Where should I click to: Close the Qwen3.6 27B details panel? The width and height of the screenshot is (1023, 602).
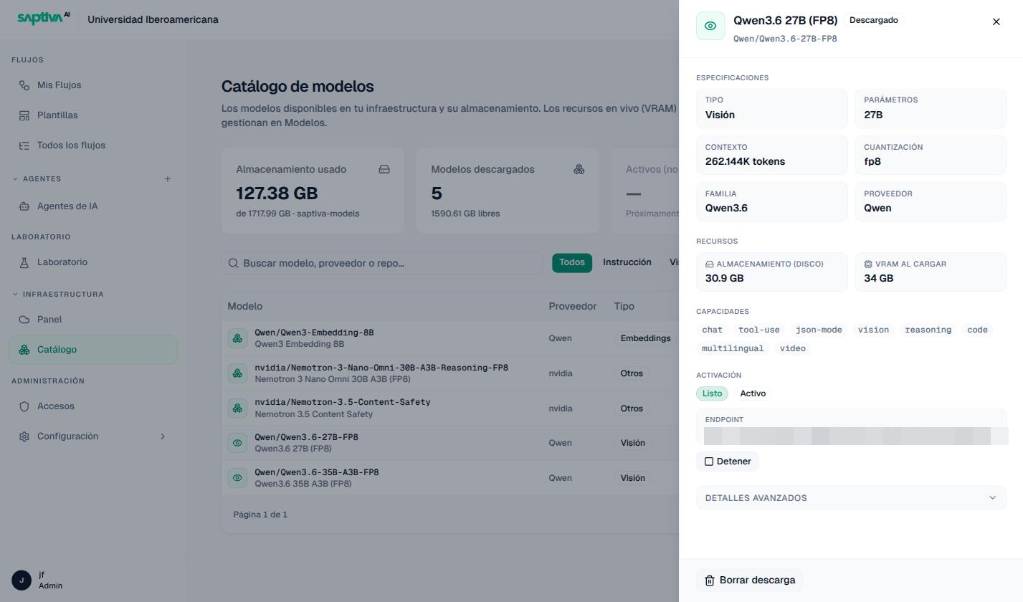click(996, 21)
